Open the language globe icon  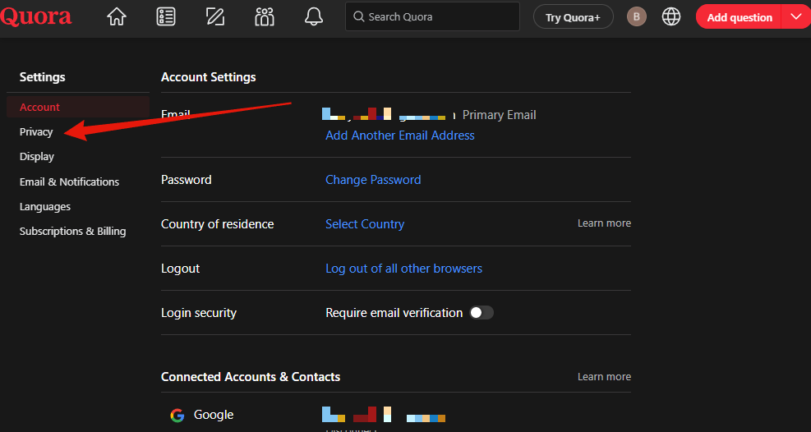pos(670,16)
